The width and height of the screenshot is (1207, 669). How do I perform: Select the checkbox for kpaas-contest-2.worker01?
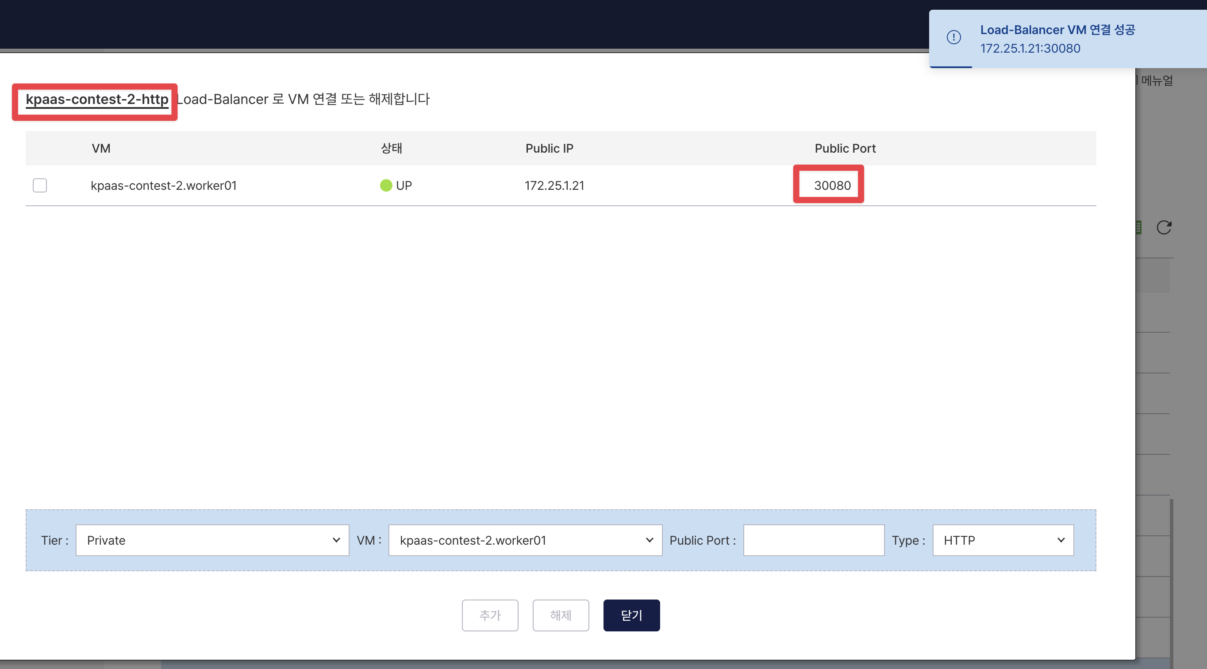[x=40, y=185]
